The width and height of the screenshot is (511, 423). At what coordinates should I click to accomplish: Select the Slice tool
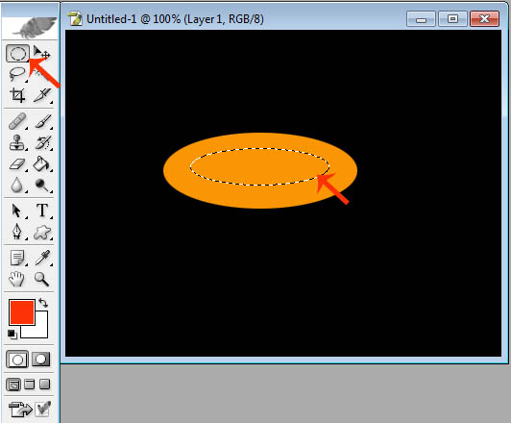(42, 95)
